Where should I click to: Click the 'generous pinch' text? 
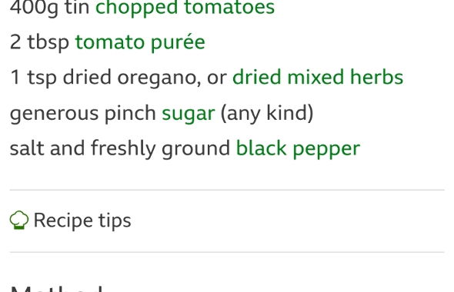coord(83,114)
